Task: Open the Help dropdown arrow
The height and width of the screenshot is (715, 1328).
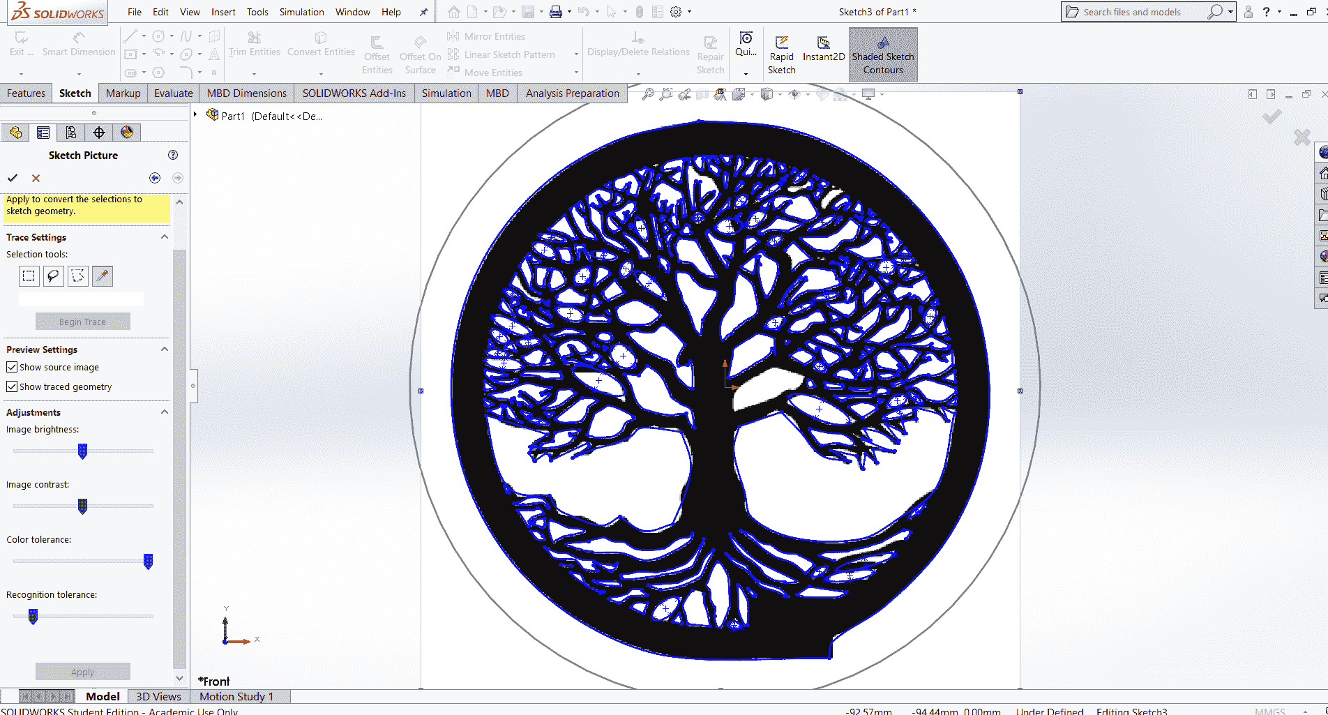Action: click(1279, 12)
